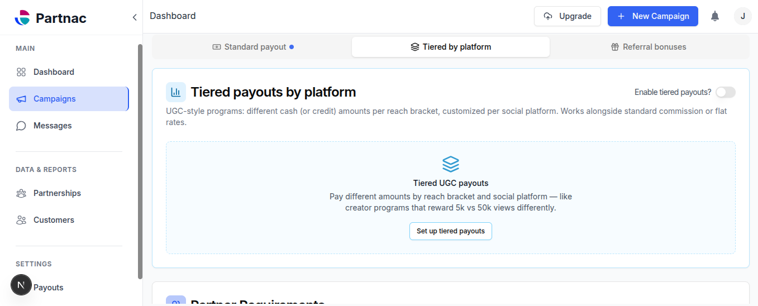Open the user avatar J menu
This screenshot has width=758, height=306.
pyautogui.click(x=742, y=16)
